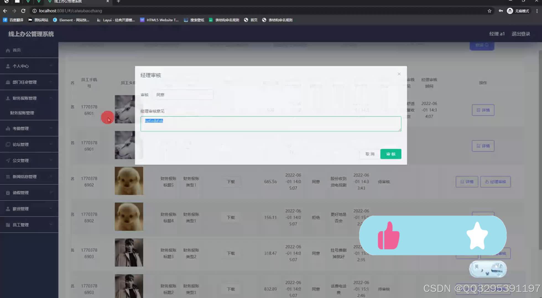Click the green 审核 submit button
542x298 pixels.
click(x=391, y=154)
